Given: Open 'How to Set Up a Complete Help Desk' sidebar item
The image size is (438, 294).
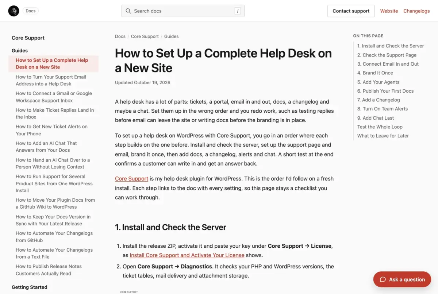Looking at the screenshot, I should [53, 63].
